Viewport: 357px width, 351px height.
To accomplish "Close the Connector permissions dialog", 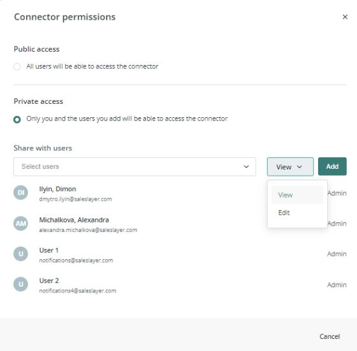I will coord(345,17).
